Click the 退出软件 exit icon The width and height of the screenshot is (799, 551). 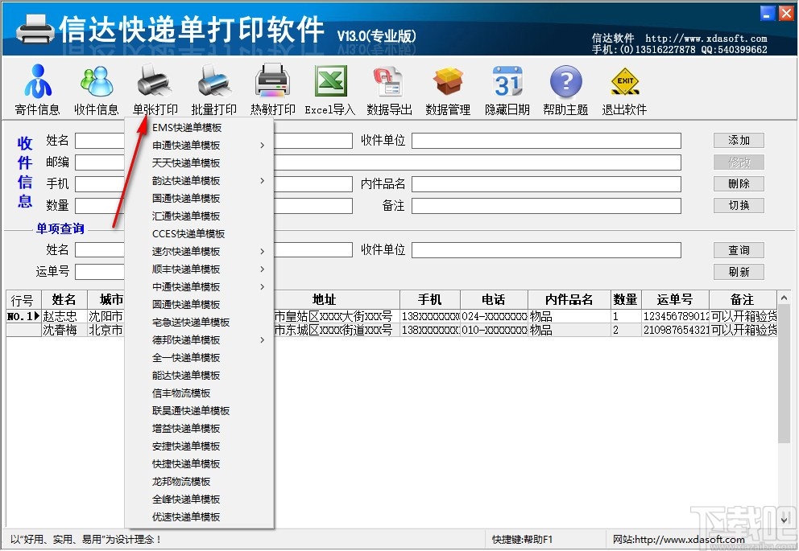point(624,88)
